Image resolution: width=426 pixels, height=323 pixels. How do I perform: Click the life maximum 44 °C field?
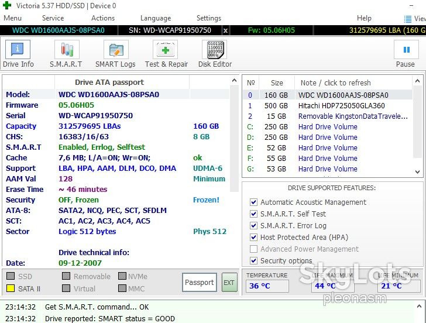coord(333,286)
